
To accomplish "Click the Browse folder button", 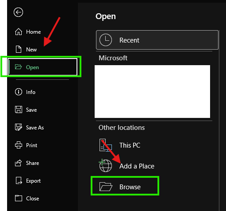I will click(125, 186).
